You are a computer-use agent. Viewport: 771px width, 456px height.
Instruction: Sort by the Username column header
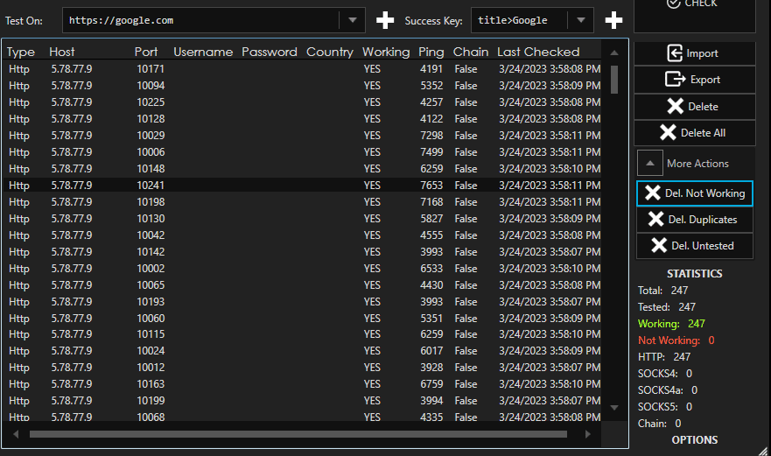(x=203, y=52)
